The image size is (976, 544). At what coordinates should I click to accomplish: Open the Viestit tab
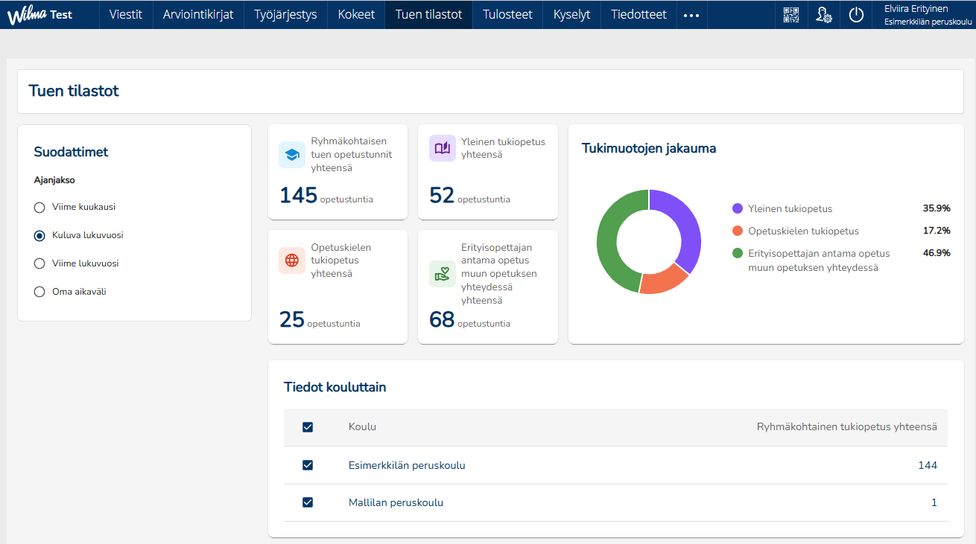pyautogui.click(x=126, y=15)
